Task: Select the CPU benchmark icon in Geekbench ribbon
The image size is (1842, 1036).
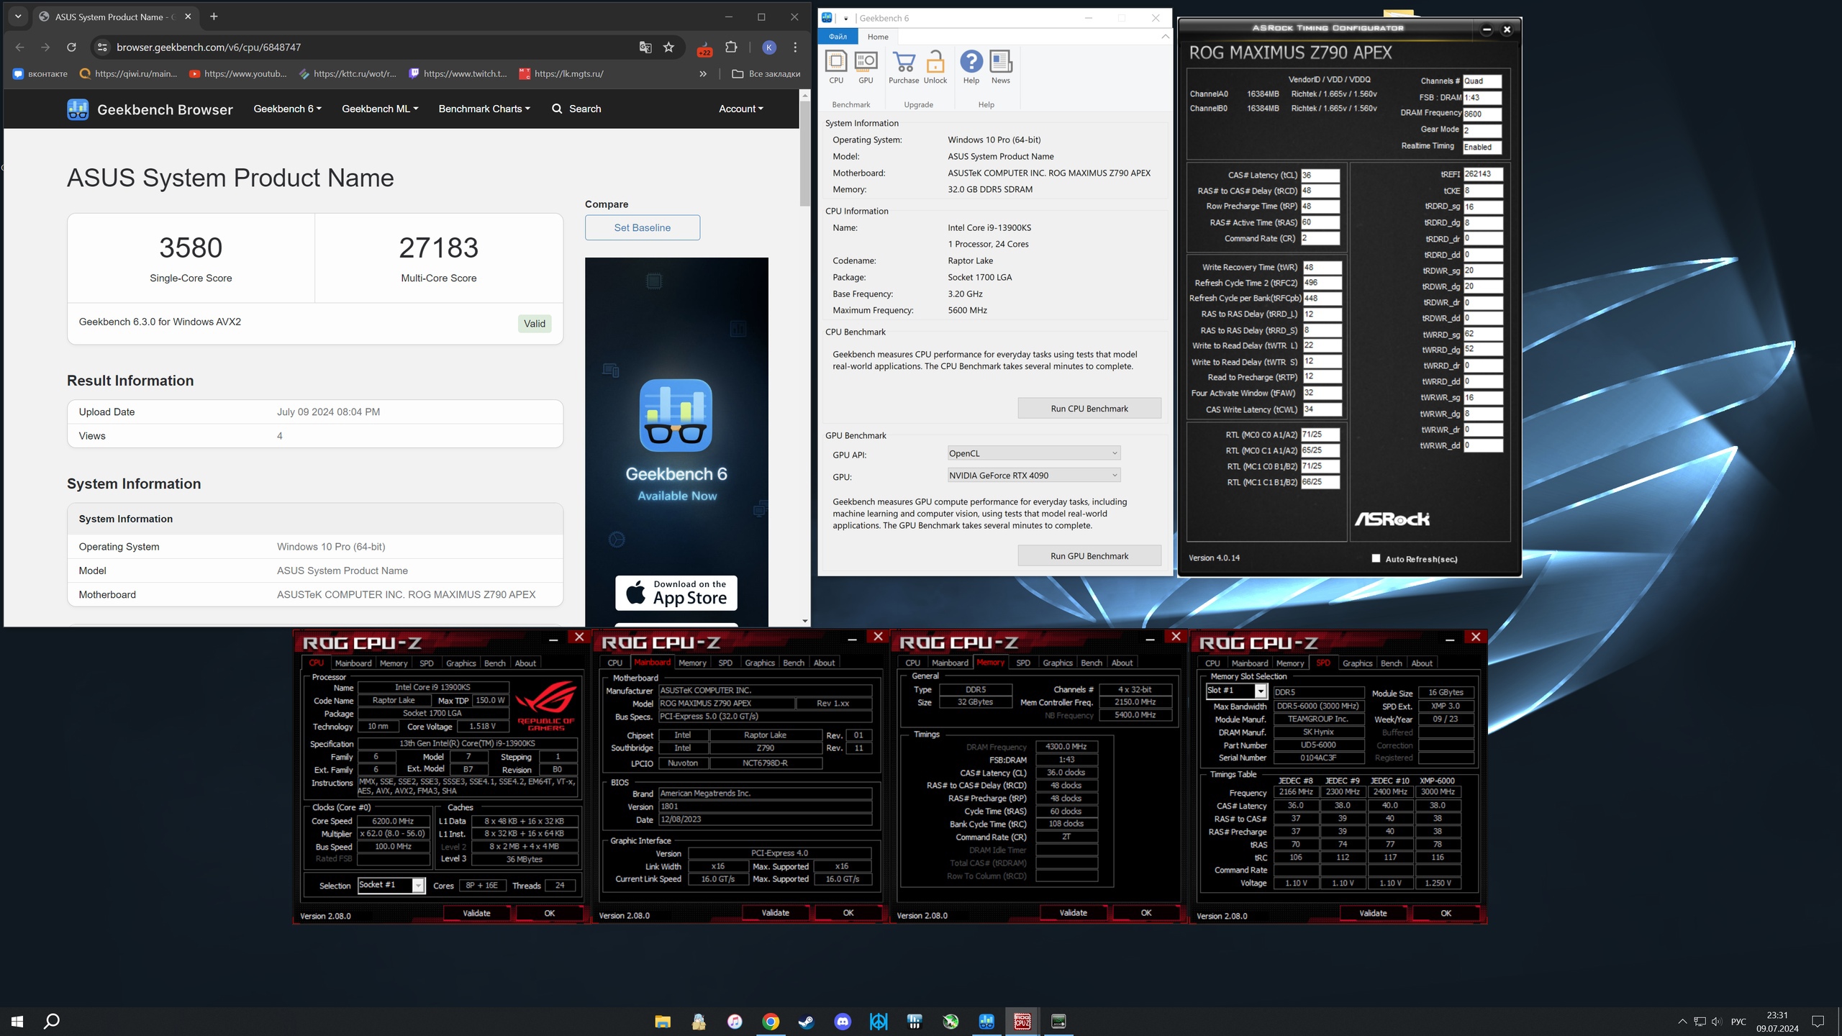Action: pyautogui.click(x=836, y=67)
